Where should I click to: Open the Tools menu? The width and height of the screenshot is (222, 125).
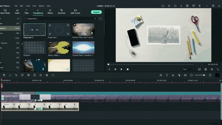[x=28, y=6]
